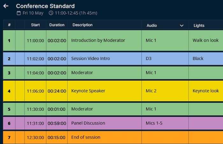Click the back arrow icon
The image size is (223, 144).
click(x=6, y=6)
